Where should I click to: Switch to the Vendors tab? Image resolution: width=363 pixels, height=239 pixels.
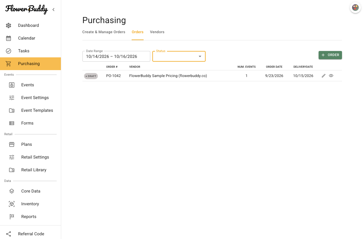click(157, 32)
